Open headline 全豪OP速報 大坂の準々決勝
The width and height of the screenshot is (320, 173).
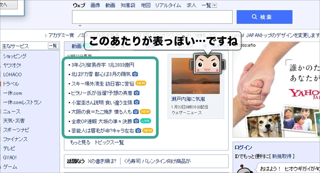coord(102,121)
